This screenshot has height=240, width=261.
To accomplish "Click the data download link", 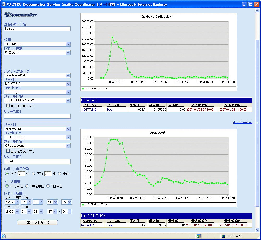I will pyautogui.click(x=242, y=122).
